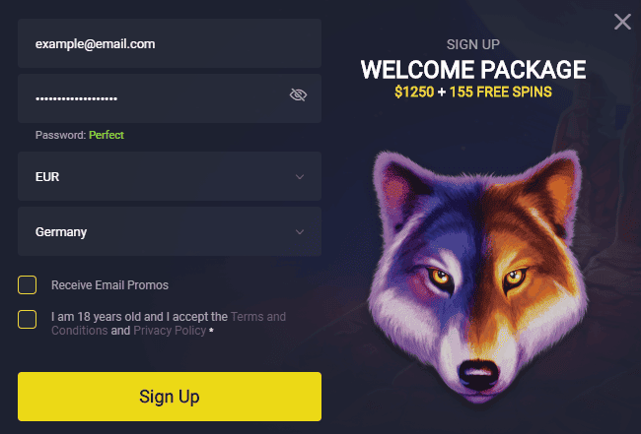
Task: Click the email address input field
Action: click(x=170, y=43)
